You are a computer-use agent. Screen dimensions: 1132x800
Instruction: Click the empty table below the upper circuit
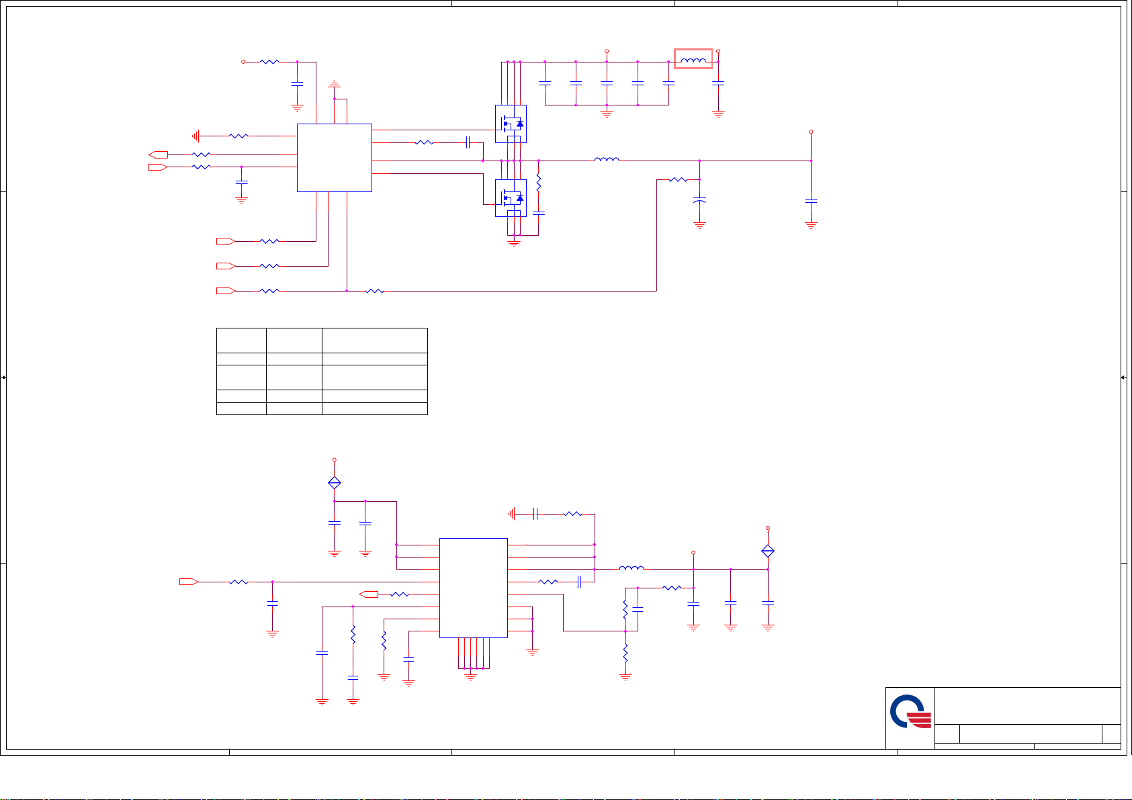pos(322,371)
